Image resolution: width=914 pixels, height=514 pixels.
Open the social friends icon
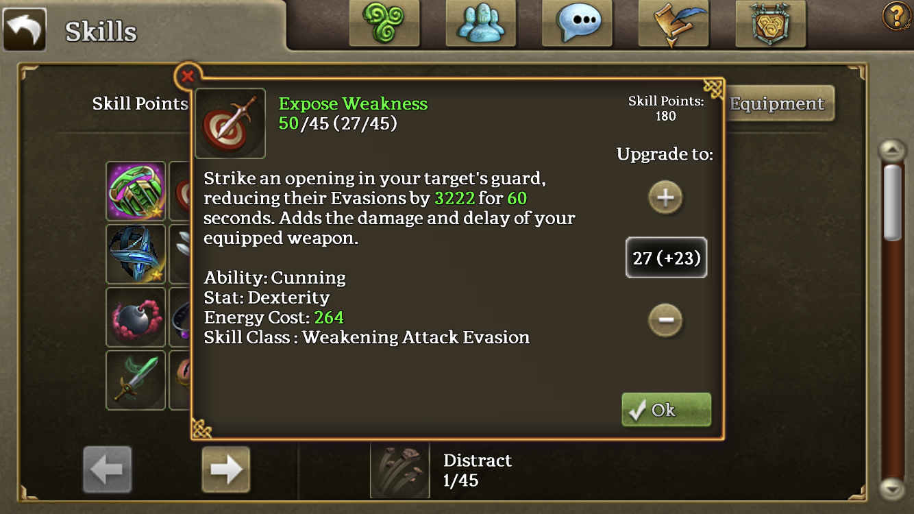click(x=480, y=23)
